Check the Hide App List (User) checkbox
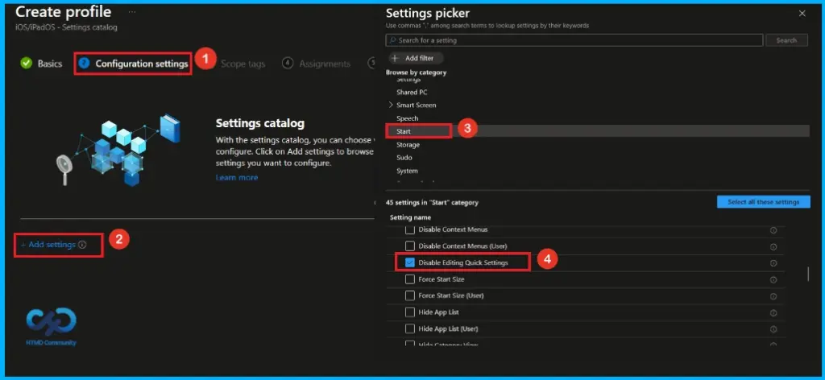Image resolution: width=825 pixels, height=380 pixels. (x=410, y=329)
